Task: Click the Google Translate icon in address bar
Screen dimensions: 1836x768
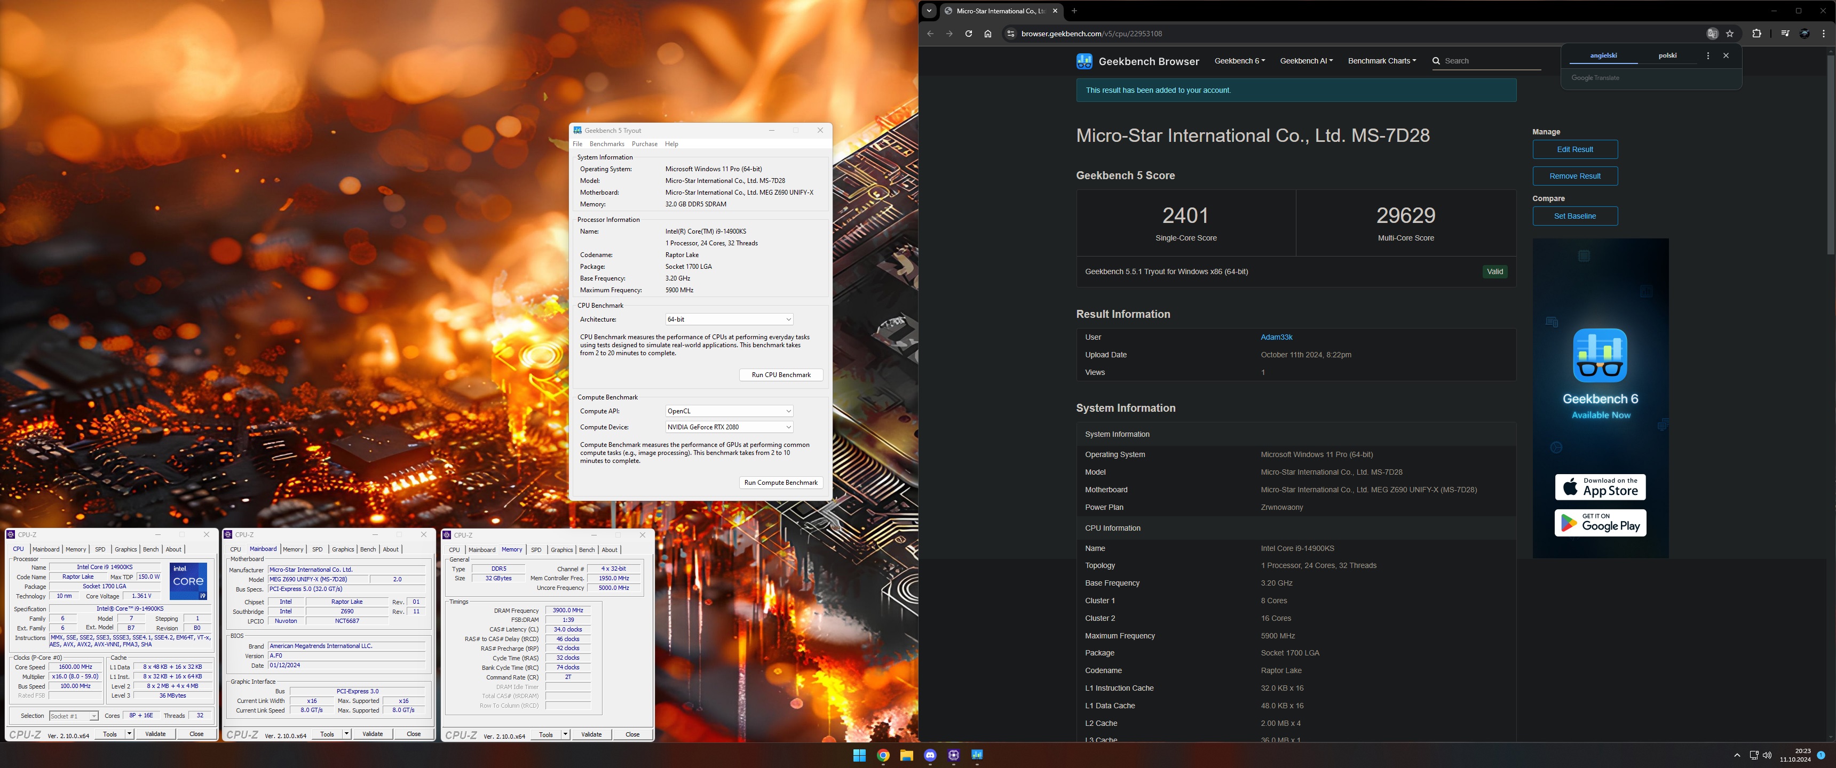Action: click(1712, 34)
